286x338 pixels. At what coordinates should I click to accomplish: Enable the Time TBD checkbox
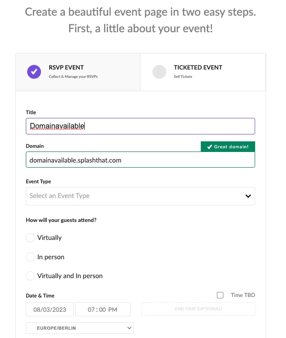pyautogui.click(x=220, y=295)
